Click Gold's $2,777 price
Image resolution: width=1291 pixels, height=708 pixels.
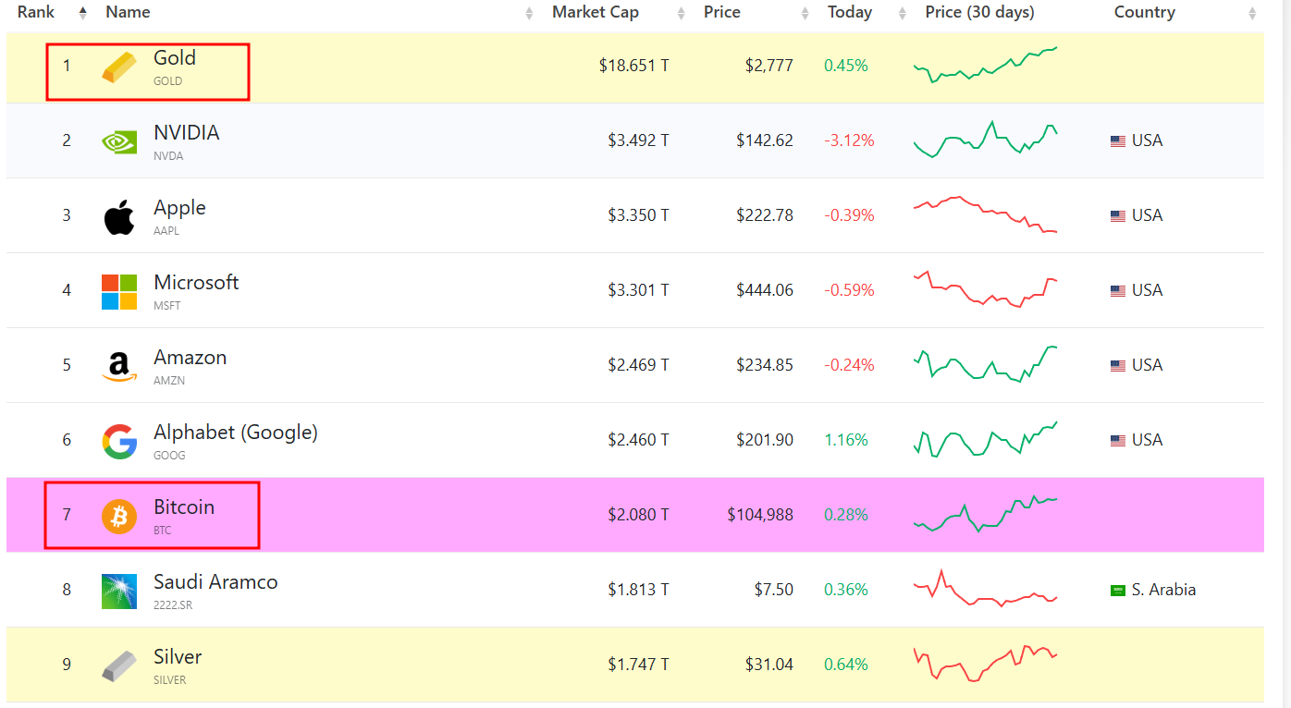769,66
